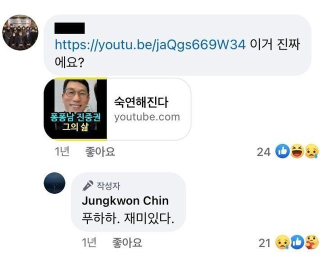
Task: Click the blue thumbs-up reaction beside 24
Action: (283, 152)
